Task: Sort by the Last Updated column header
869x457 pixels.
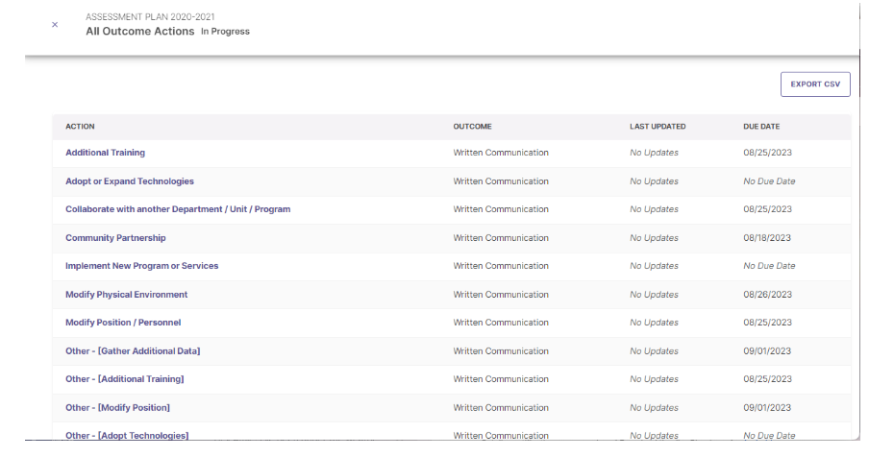Action: pyautogui.click(x=657, y=127)
